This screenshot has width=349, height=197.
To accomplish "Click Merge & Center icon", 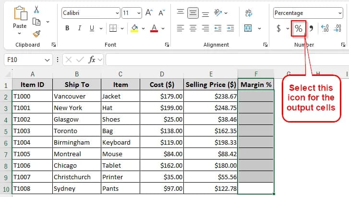I will click(x=248, y=28).
